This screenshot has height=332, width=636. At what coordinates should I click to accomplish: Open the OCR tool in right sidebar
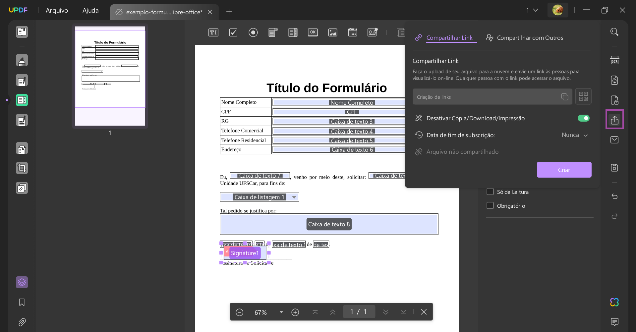pyautogui.click(x=614, y=60)
